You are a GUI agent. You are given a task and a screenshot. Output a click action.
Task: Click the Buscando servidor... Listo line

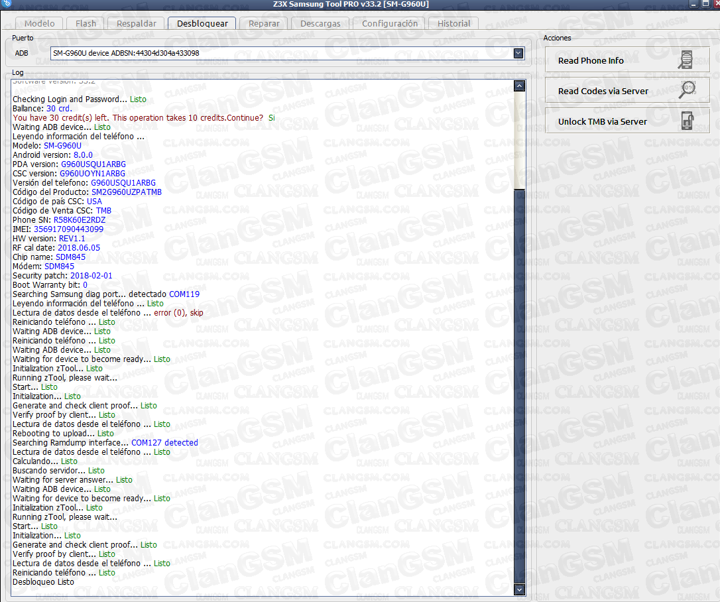tap(58, 470)
